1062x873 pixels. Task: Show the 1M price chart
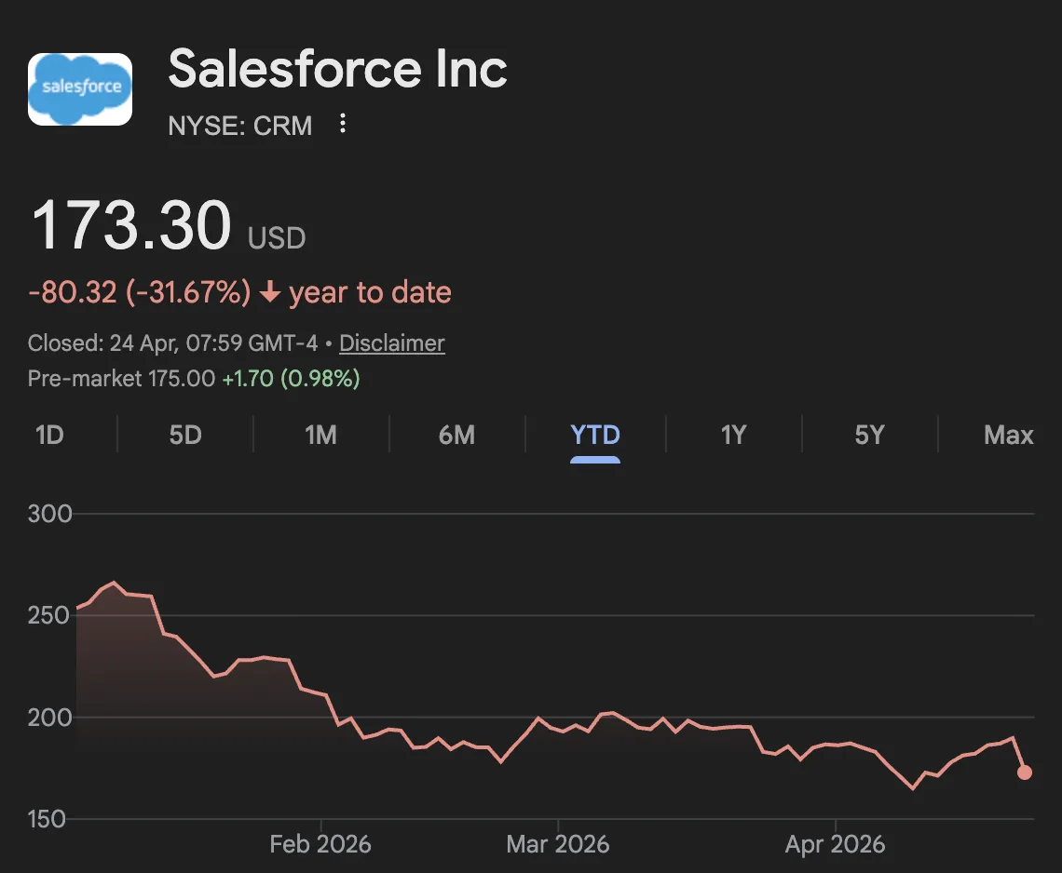point(320,435)
